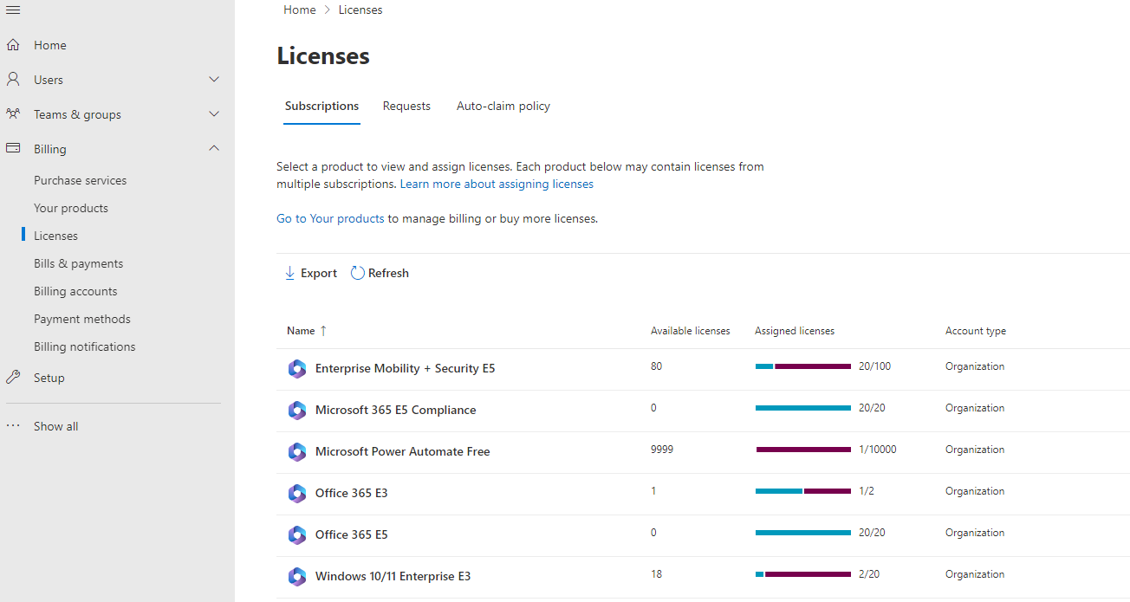The image size is (1130, 602).
Task: Go to Home in the sidebar
Action: point(50,45)
